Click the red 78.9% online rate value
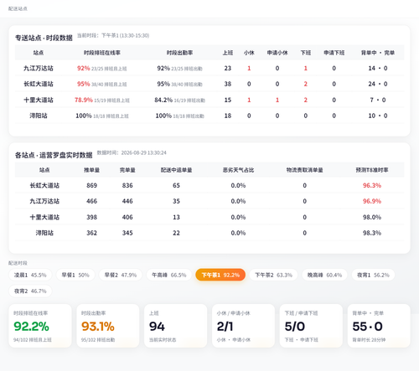419x371 pixels. click(x=84, y=100)
